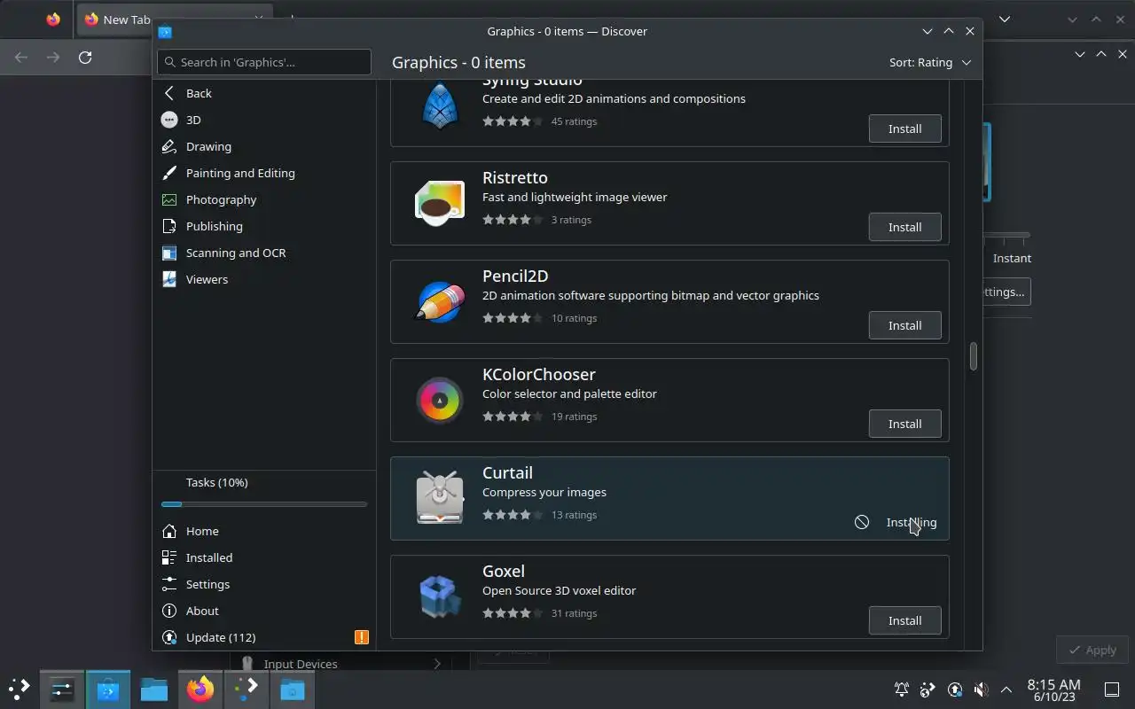Click the Goxel app icon
This screenshot has width=1135, height=709.
[x=440, y=596]
